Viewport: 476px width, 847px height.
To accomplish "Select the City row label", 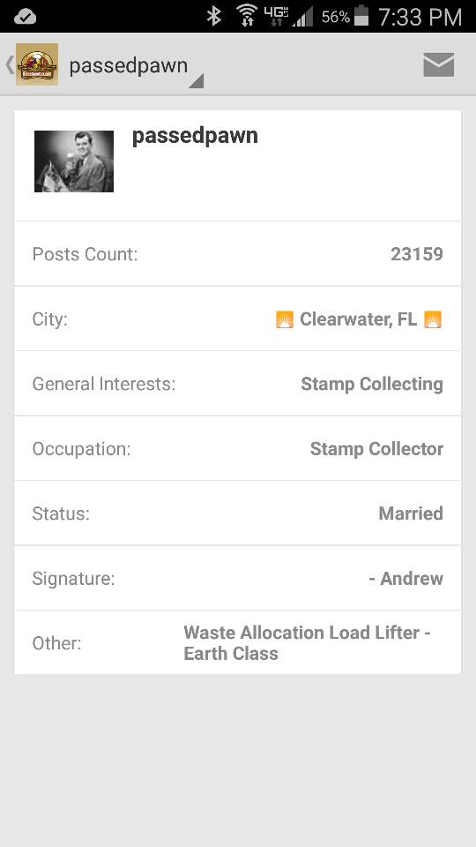I will (49, 319).
